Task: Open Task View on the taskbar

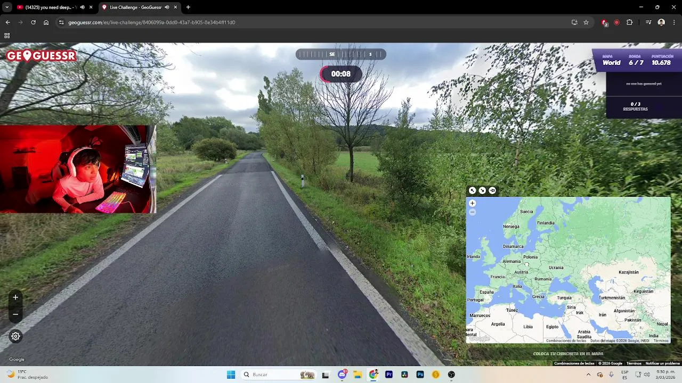Action: 326,374
